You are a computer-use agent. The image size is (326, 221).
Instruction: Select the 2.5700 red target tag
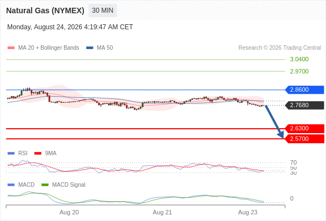[304, 139]
